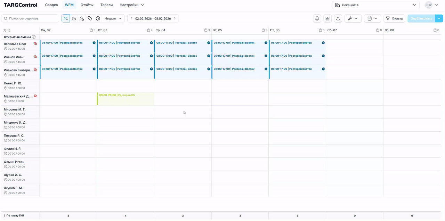This screenshot has height=221, width=445.
Task: Click the Поиск сотрудников search field
Action: (x=30, y=18)
